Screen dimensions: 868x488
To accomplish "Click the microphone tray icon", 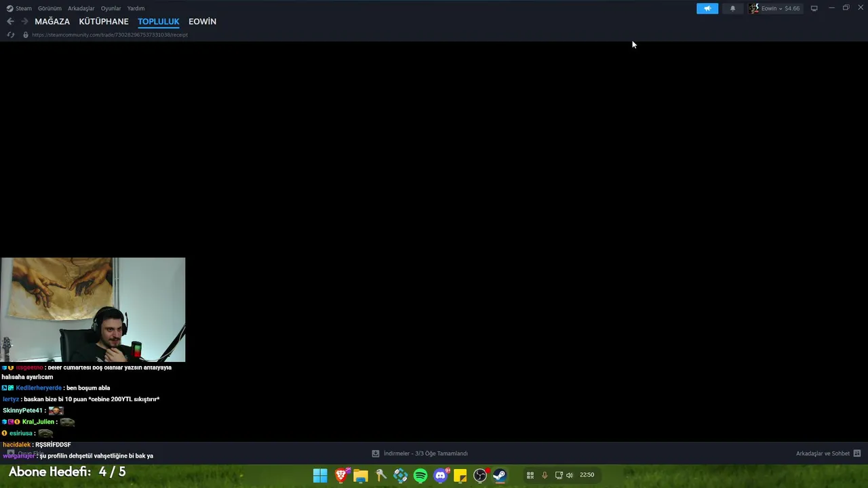I will [x=545, y=475].
